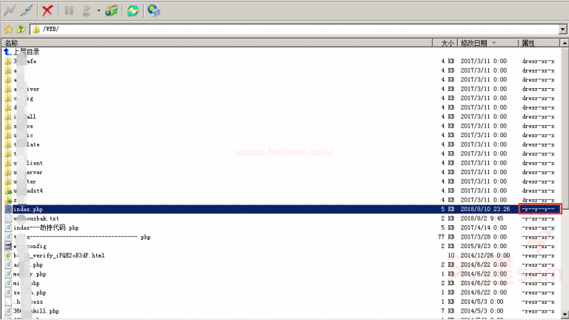Select the index---劫持代码.php file
This screenshot has height=320, width=569.
pos(50,228)
